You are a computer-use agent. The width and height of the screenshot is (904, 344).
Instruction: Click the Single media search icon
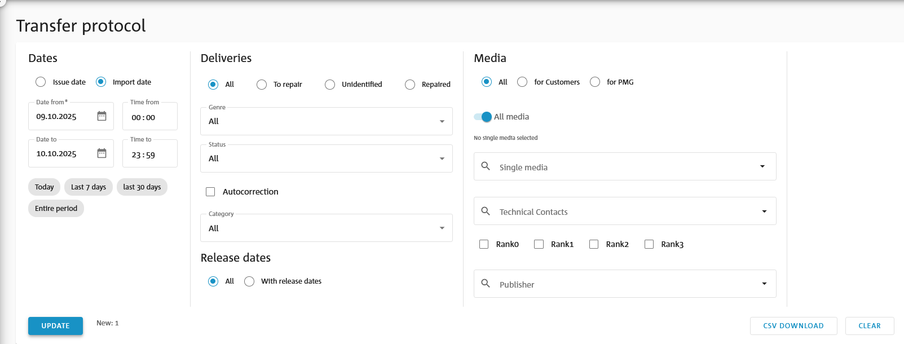point(486,166)
